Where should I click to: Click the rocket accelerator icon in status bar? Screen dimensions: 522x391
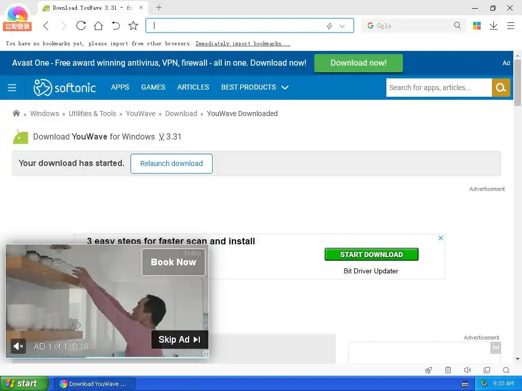pos(428,370)
